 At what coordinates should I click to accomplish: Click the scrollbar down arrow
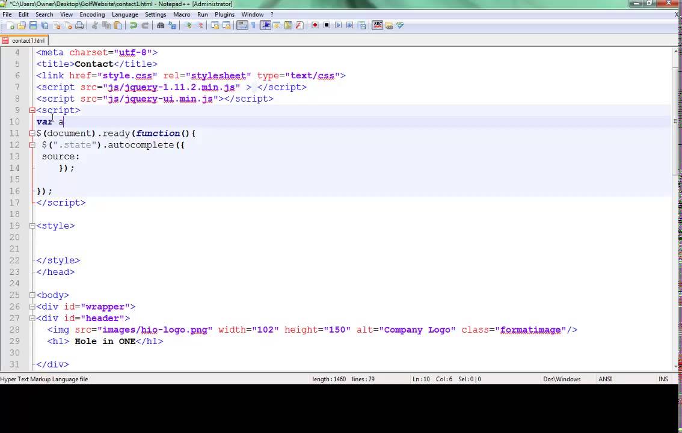[675, 366]
